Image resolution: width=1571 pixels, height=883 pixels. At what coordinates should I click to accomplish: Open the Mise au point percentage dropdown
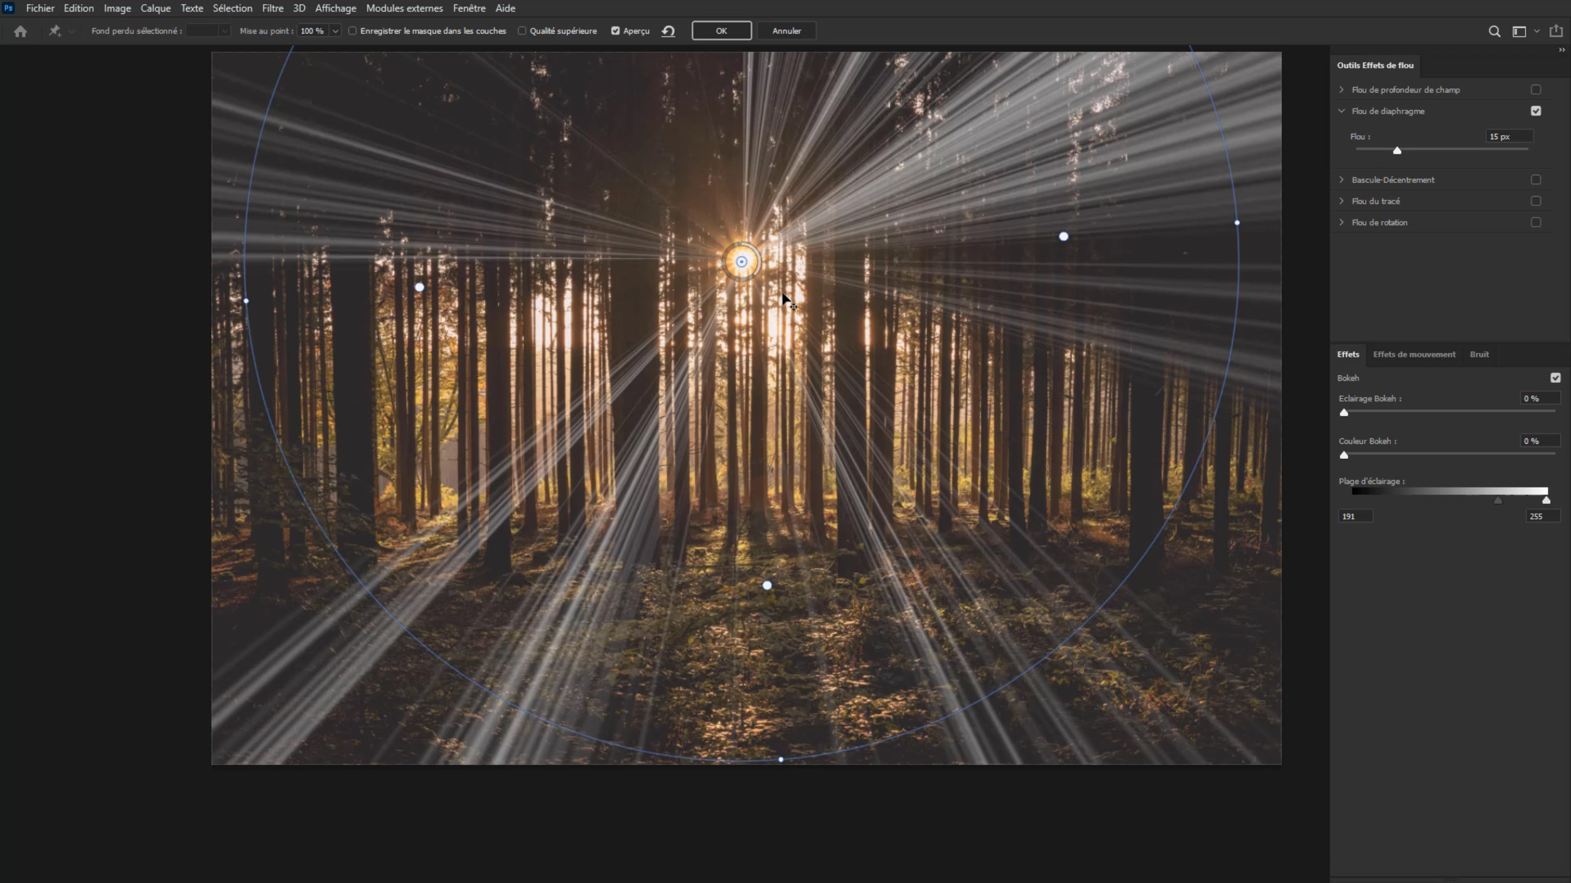335,31
